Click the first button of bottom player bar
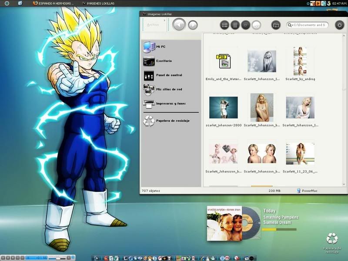Screen dimensions: 348x261 (x=3, y=258)
